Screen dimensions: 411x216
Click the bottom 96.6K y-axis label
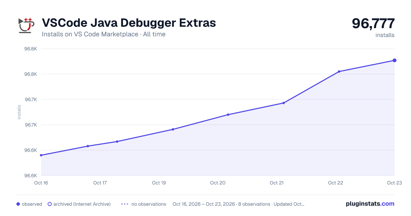pos(30,176)
